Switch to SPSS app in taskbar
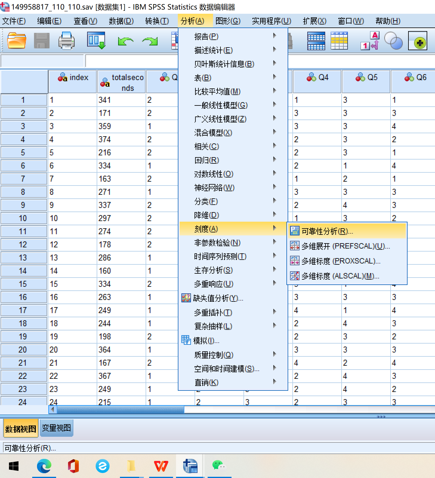The height and width of the screenshot is (478, 435). pyautogui.click(x=190, y=466)
